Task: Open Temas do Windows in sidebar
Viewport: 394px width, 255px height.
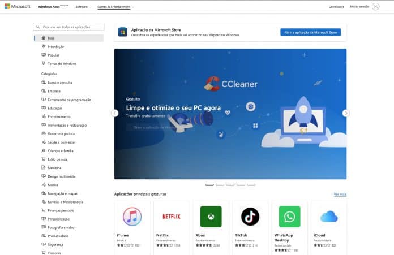Action: 62,64
